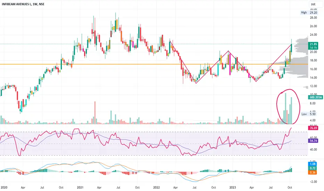The image size is (324, 191).
Task: Click the 76.69 RSI value label
Action: point(313,128)
